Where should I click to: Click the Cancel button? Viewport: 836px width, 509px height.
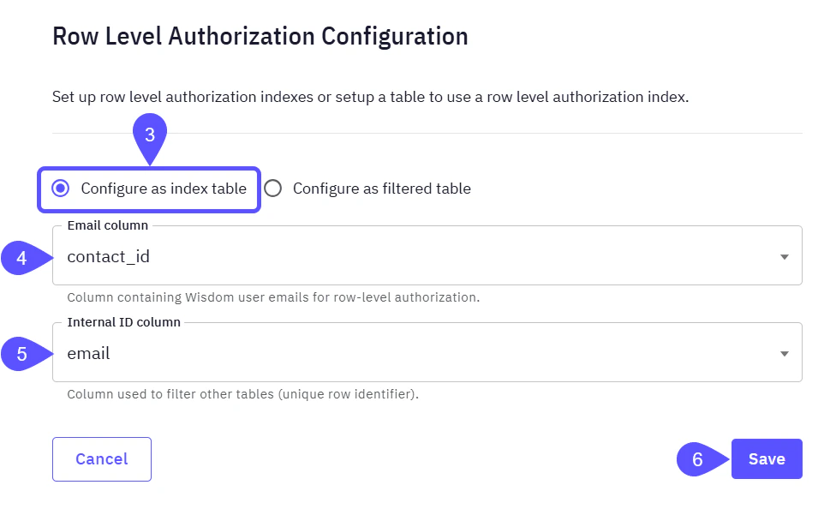[101, 458]
